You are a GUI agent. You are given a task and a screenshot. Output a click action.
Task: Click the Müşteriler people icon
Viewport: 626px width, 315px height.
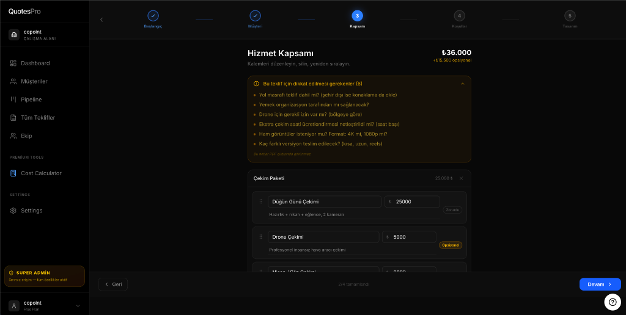click(x=13, y=81)
